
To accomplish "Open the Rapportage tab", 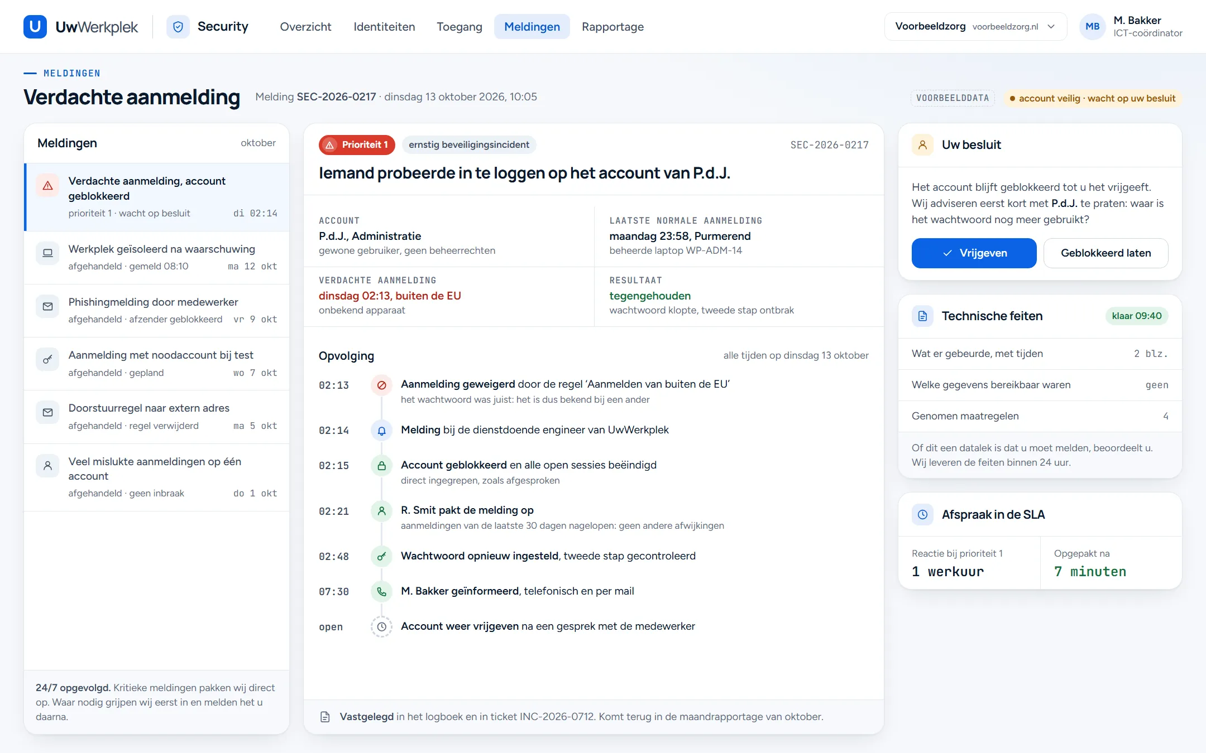I will click(612, 27).
